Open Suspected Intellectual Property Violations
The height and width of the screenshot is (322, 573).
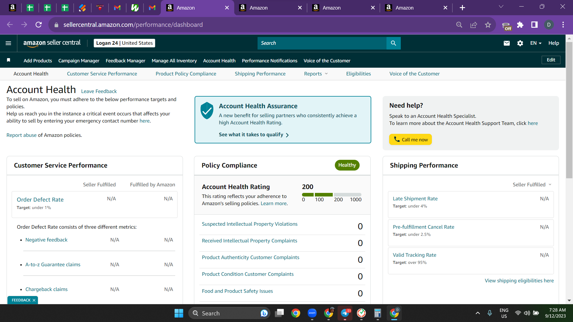(250, 224)
